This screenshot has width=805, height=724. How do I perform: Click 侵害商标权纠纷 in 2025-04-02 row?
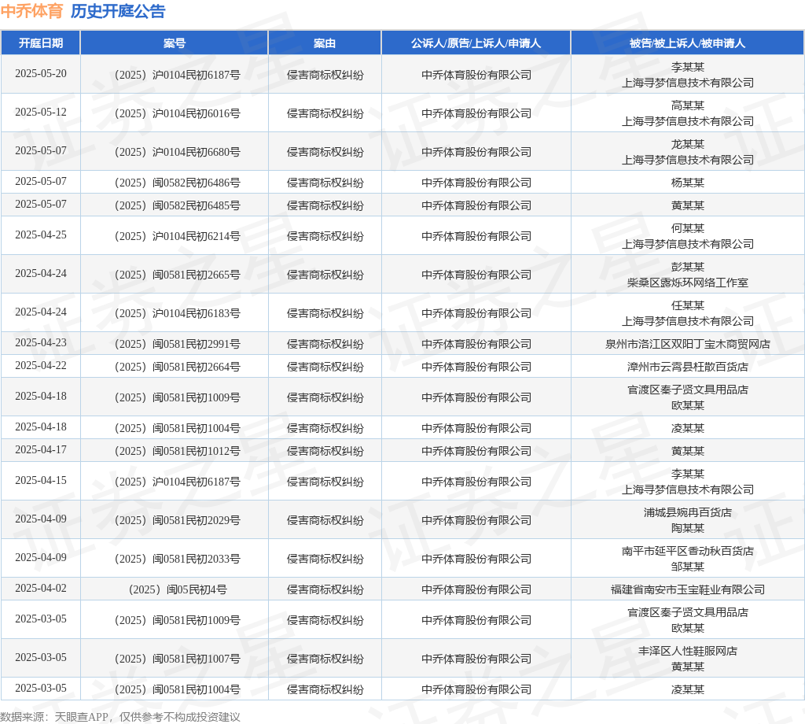pos(325,590)
